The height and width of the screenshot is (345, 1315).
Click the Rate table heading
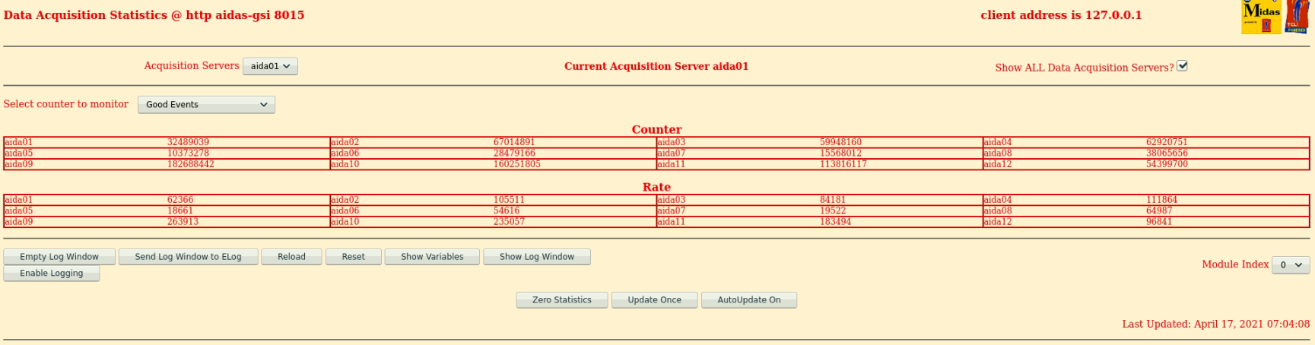[x=656, y=187]
